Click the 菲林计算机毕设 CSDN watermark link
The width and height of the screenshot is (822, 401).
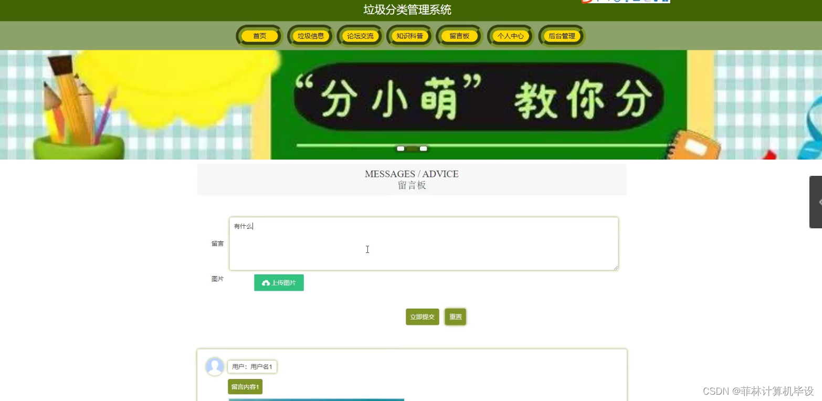pos(759,391)
